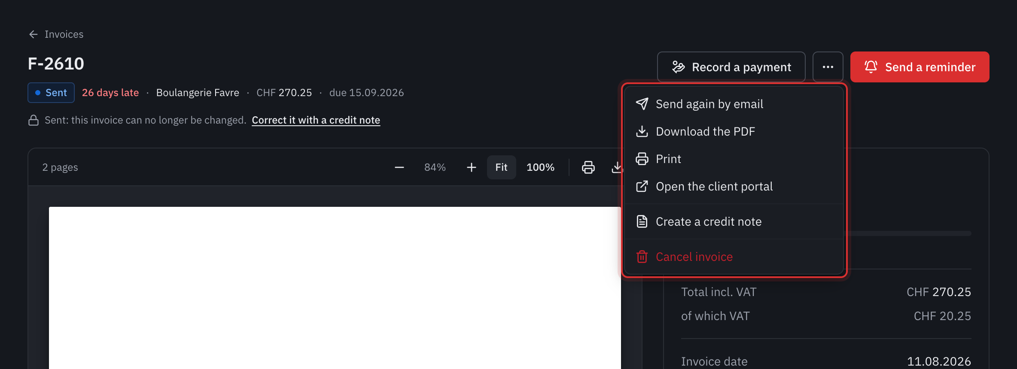The width and height of the screenshot is (1017, 369).
Task: Click the 84% zoom value
Action: (x=435, y=167)
